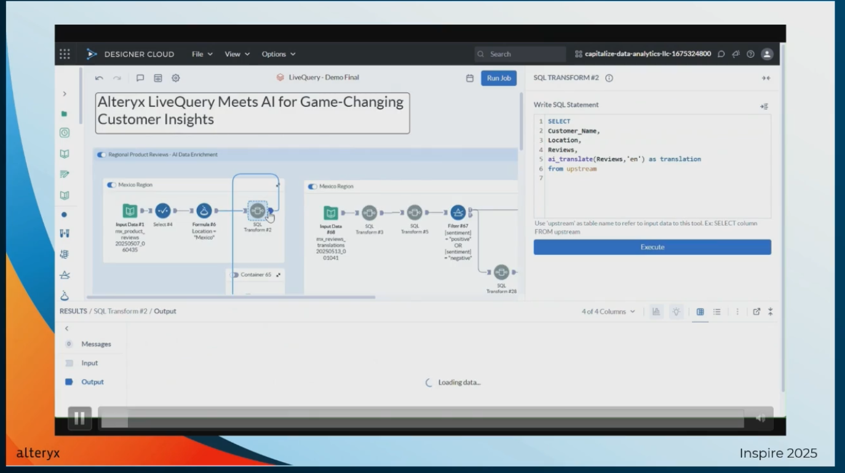Open the schedule calendar icon
The width and height of the screenshot is (845, 473).
[x=470, y=78]
